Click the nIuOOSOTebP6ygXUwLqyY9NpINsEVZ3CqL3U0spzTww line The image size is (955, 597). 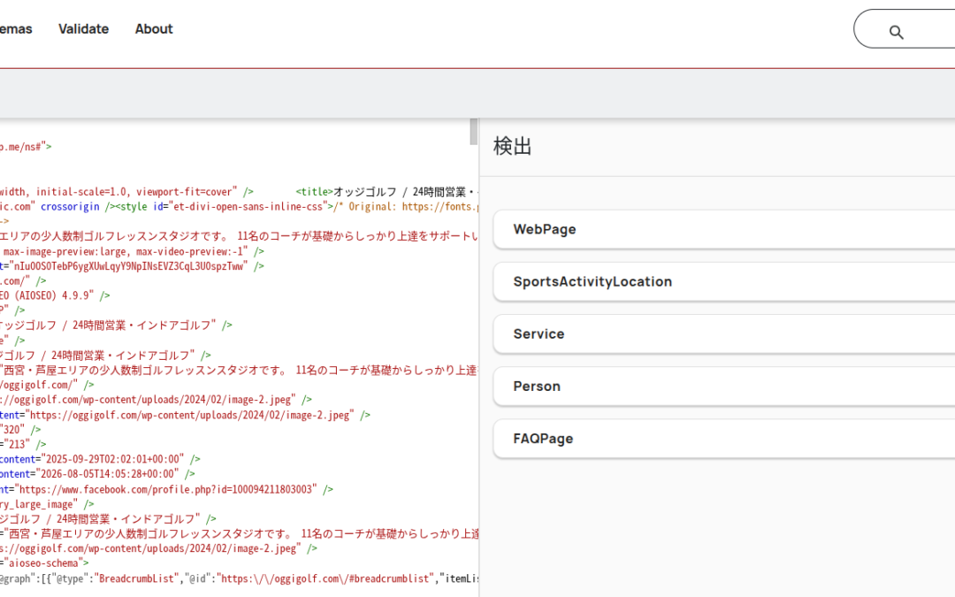pos(132,266)
